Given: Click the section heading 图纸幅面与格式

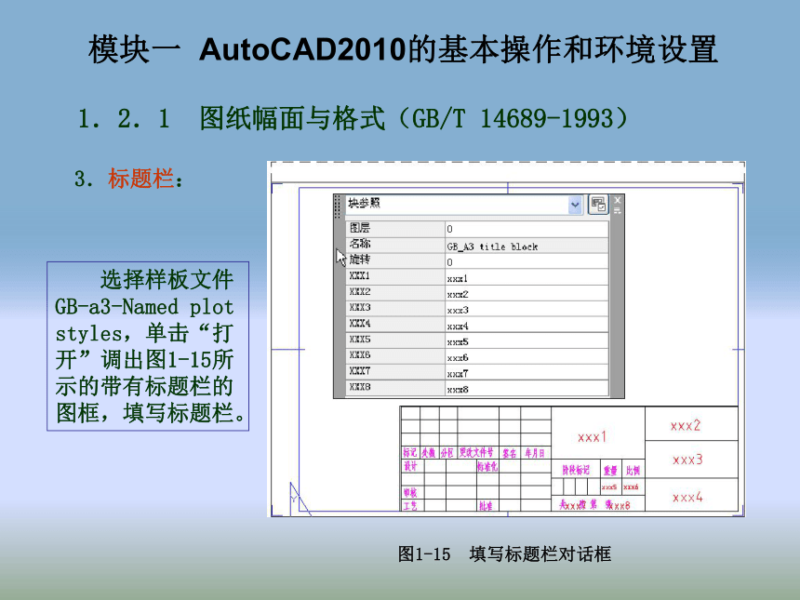Looking at the screenshot, I should [292, 118].
